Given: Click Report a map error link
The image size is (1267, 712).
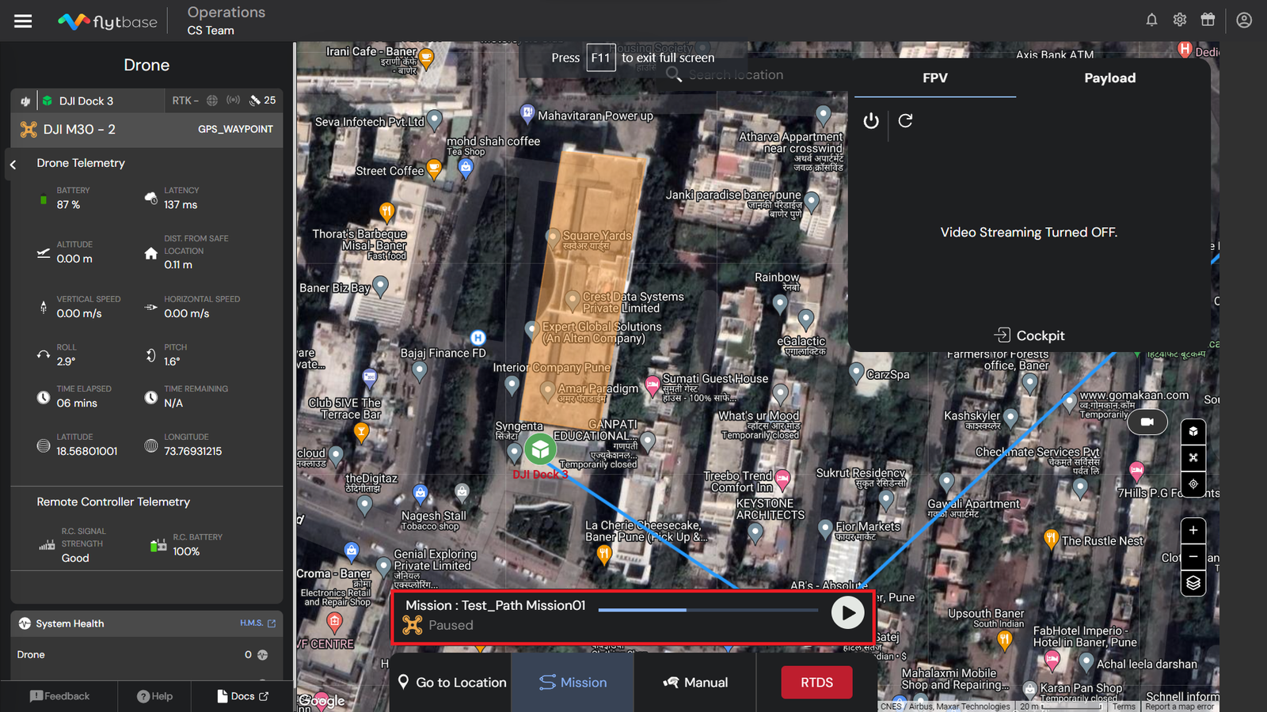Looking at the screenshot, I should coord(1179,706).
